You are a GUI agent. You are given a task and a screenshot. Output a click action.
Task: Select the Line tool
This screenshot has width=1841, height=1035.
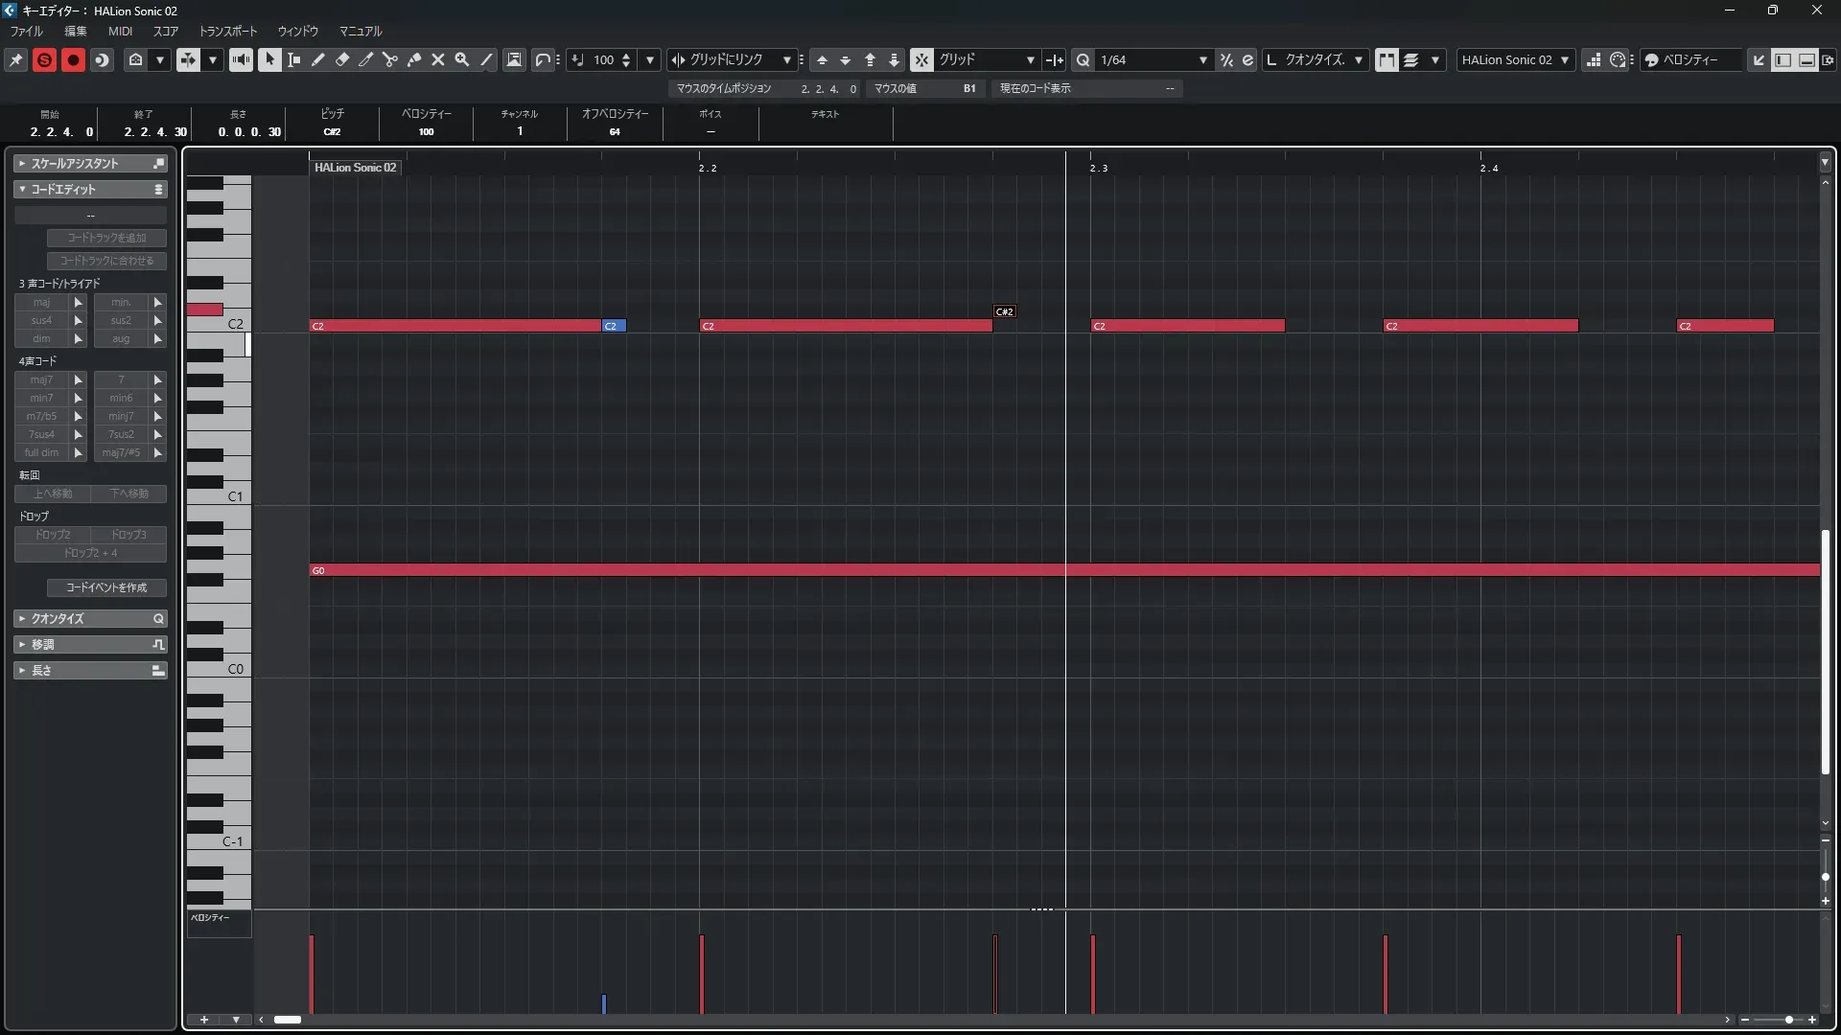click(486, 59)
